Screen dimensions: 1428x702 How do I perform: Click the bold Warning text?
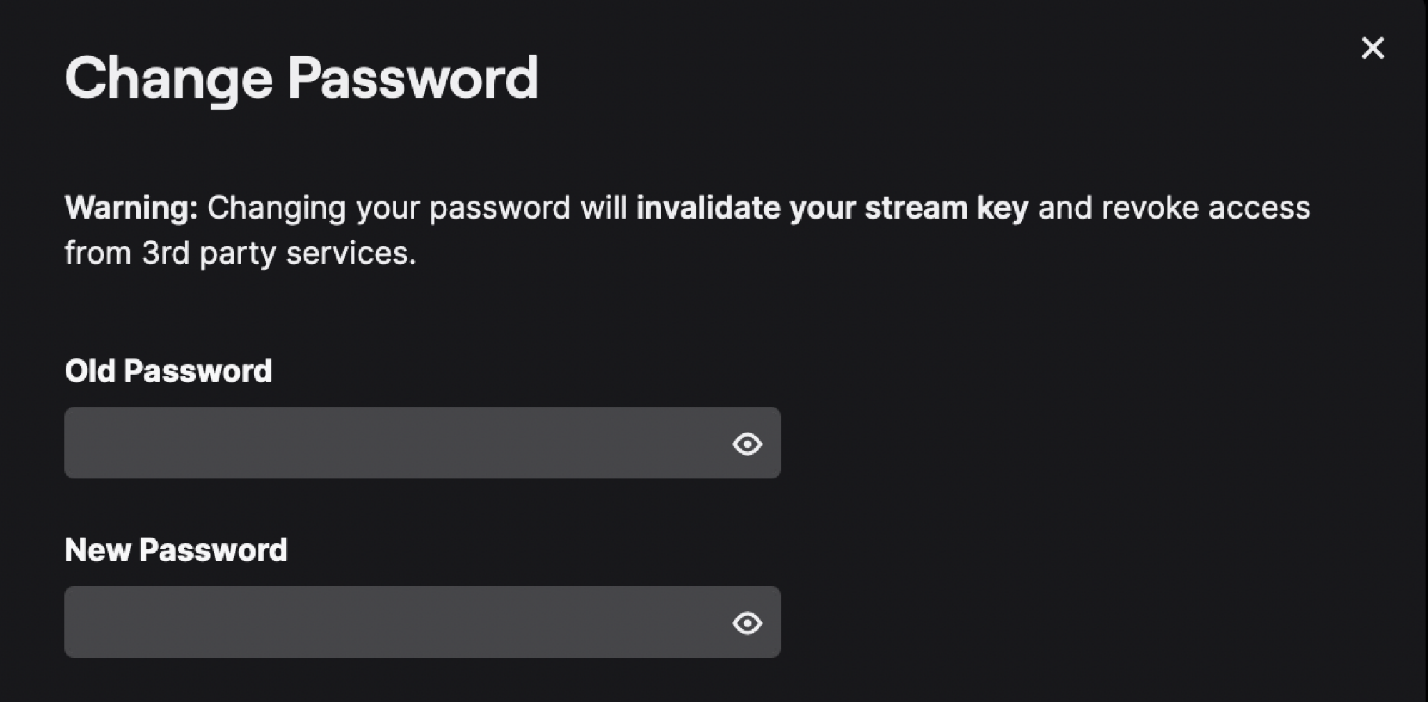131,208
